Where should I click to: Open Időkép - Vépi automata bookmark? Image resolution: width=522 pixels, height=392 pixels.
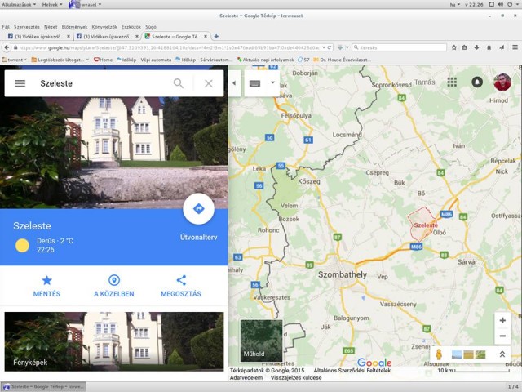[144, 60]
